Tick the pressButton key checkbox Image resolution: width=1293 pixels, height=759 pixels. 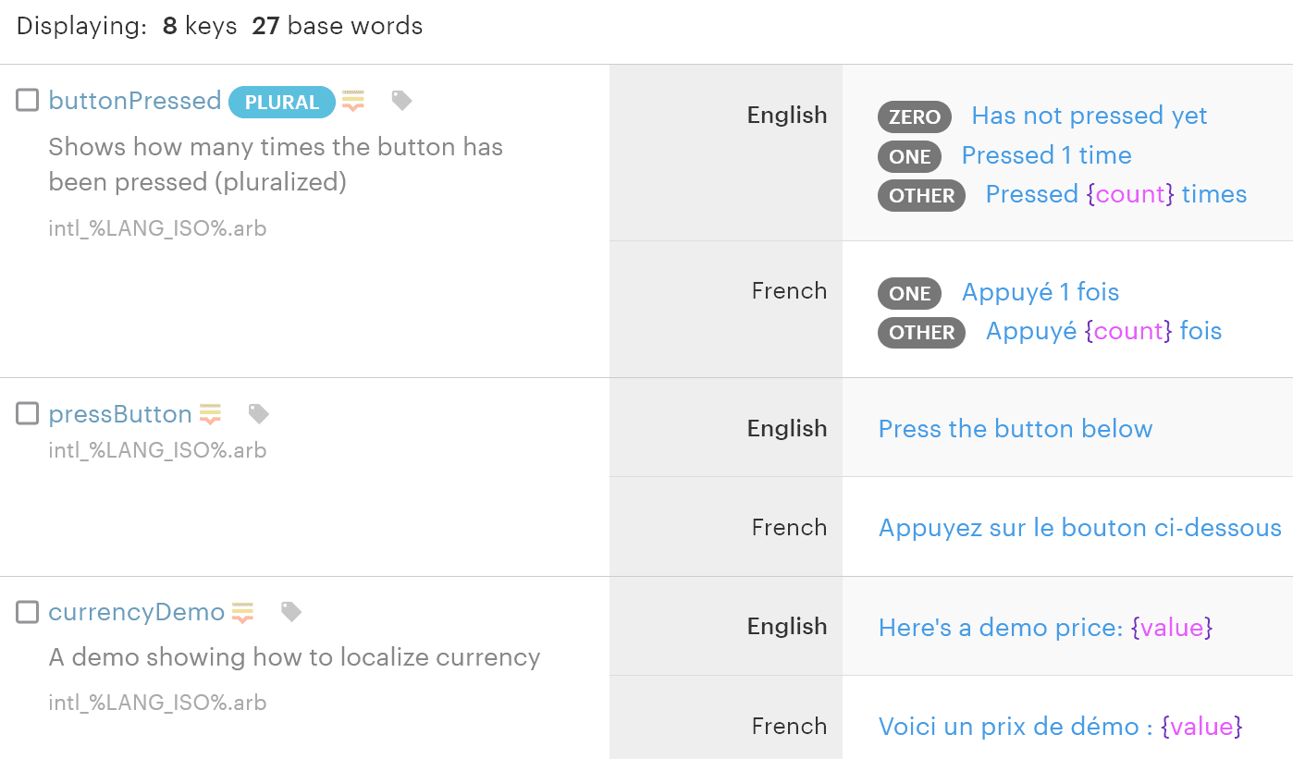28,413
